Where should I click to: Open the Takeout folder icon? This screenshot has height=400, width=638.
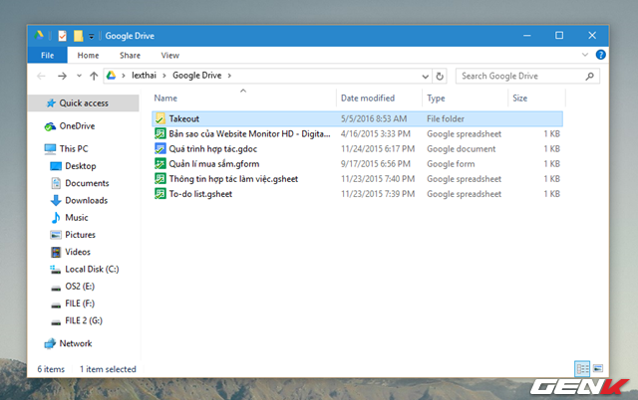click(x=160, y=118)
